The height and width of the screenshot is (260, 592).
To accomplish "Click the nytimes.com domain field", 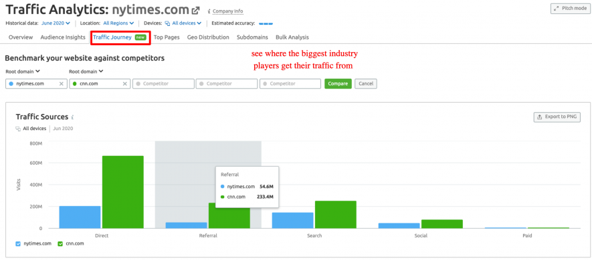I will pos(36,83).
